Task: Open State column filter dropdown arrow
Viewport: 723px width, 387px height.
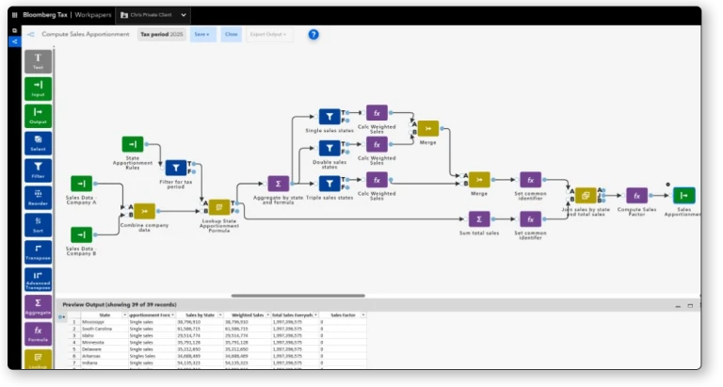Action: click(124, 315)
